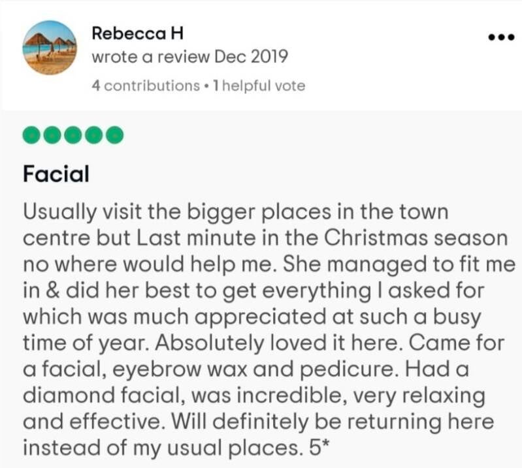Screen dimensions: 522x468
Task: Open the three-dot more options menu
Action: click(x=501, y=37)
